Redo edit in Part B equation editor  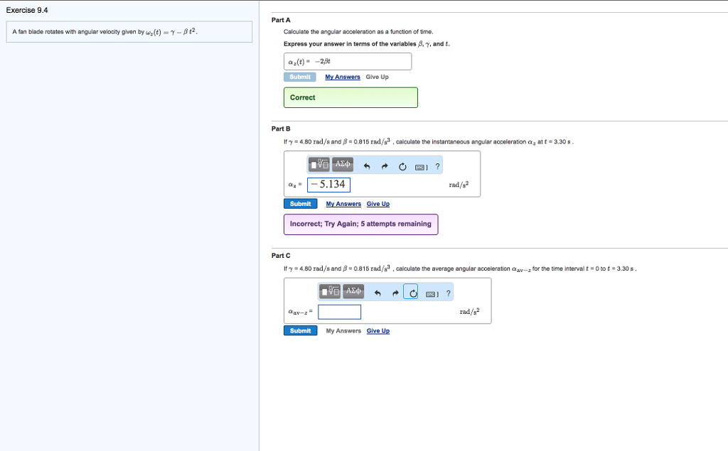[x=384, y=165]
